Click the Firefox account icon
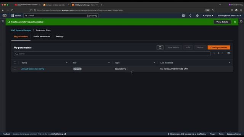The image size is (244, 137). 236,10
